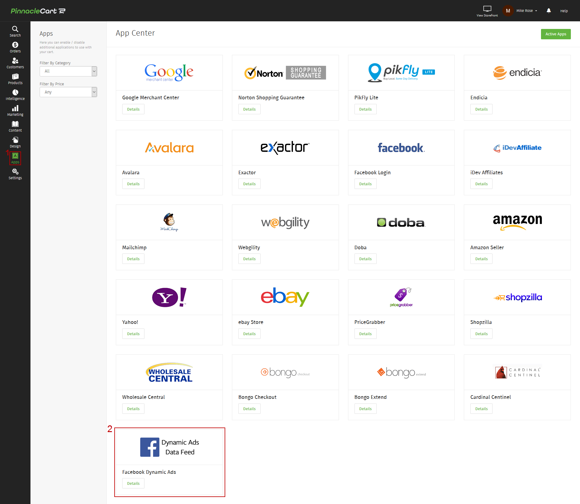Open Details for Google Merchant Center
The image size is (580, 504).
tap(133, 109)
